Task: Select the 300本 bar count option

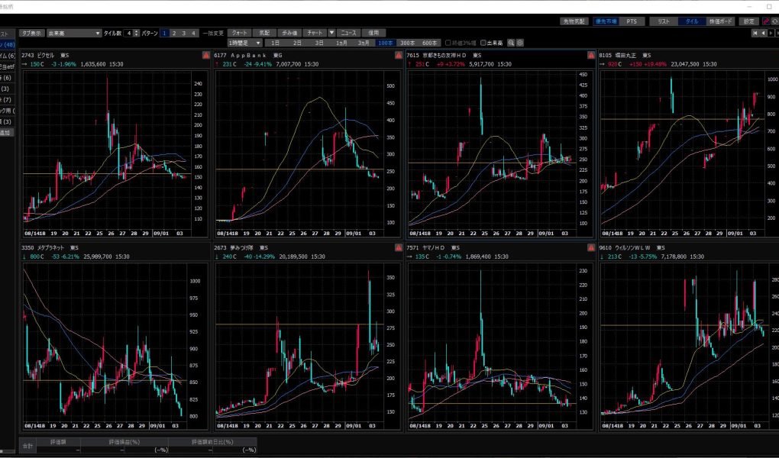Action: click(x=408, y=43)
